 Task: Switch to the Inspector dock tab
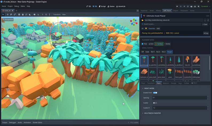pyautogui.click(x=144, y=11)
